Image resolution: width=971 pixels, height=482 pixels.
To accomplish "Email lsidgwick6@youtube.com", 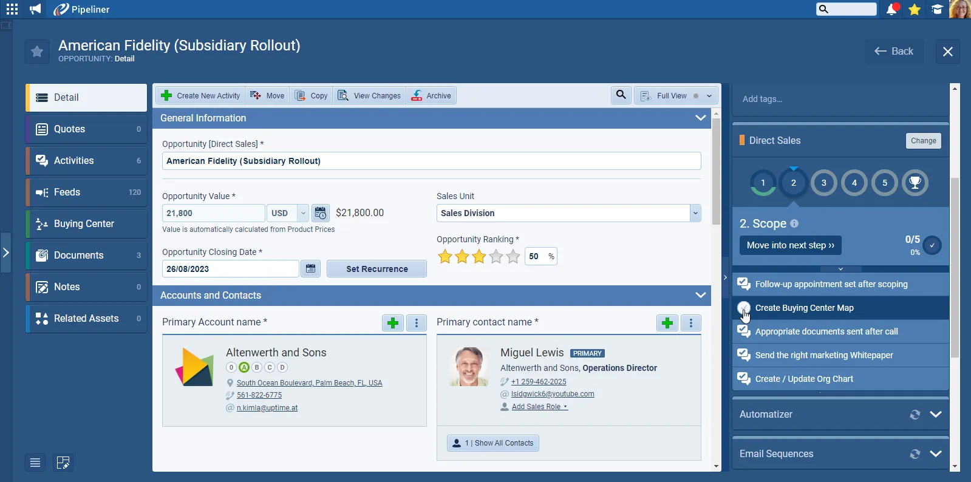I will point(553,394).
